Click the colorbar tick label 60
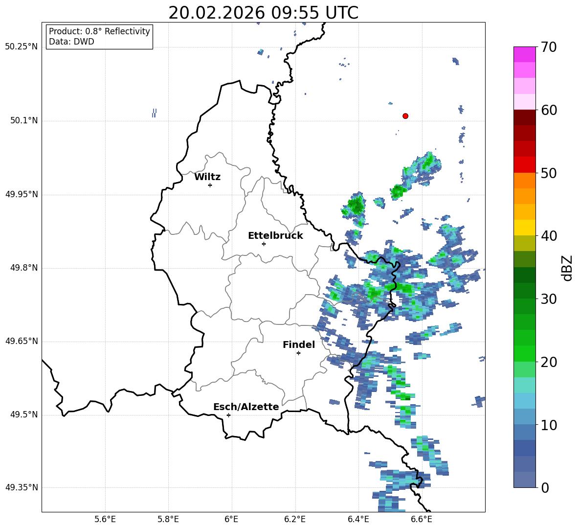The width and height of the screenshot is (579, 529). (549, 110)
